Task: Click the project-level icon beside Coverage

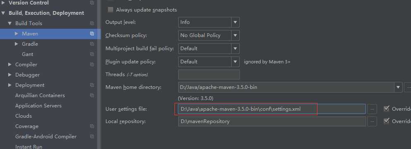Action: [92, 126]
